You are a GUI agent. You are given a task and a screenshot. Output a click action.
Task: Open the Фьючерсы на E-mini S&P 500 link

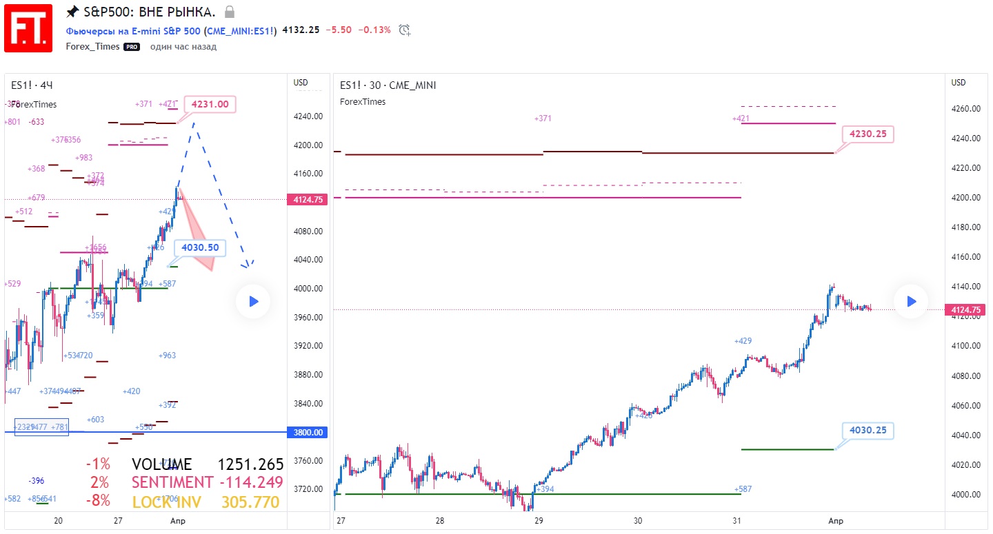point(133,30)
